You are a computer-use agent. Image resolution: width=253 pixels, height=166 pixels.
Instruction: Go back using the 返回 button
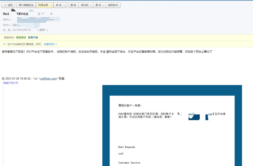click(8, 5)
